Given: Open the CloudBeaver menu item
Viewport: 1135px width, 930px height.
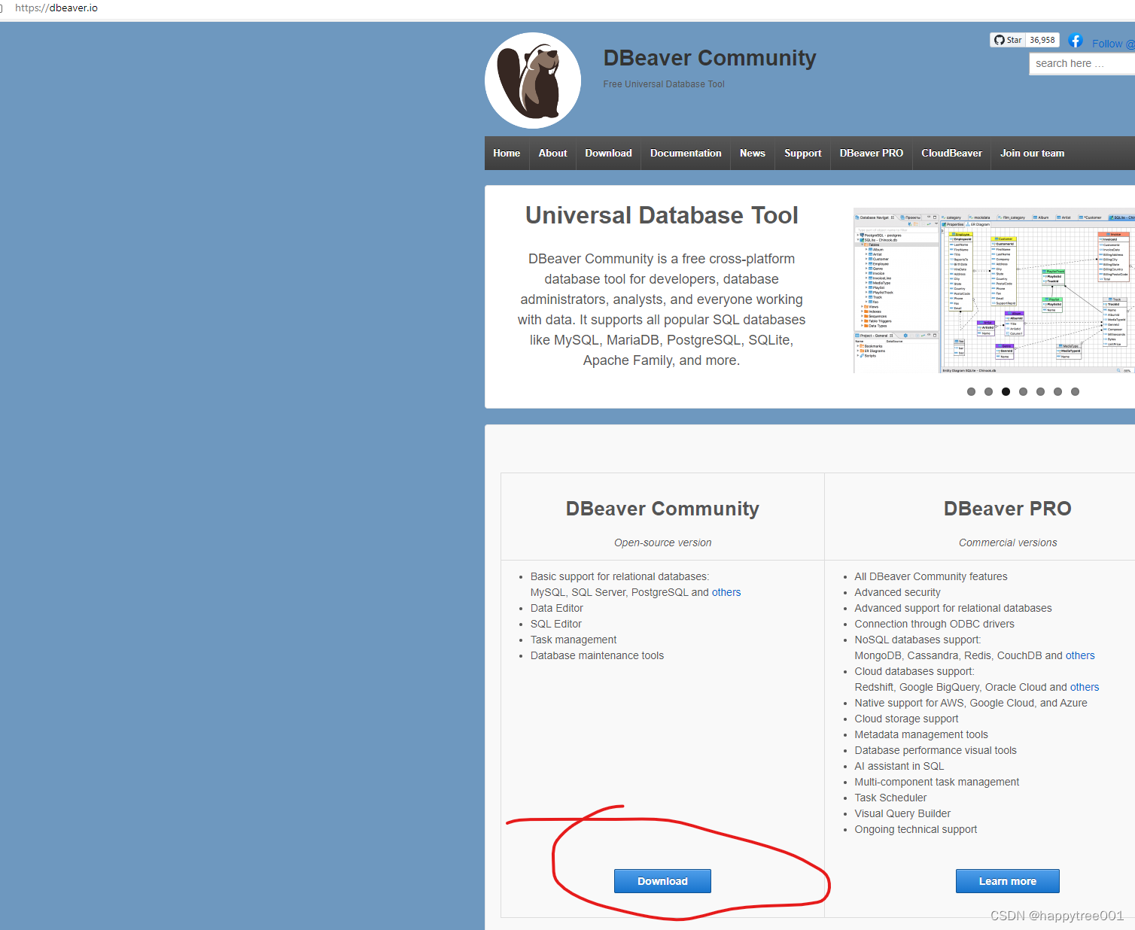Looking at the screenshot, I should [x=951, y=153].
